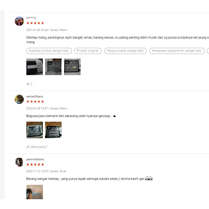The height and width of the screenshot is (209, 209).
Task: Open jasonwibisono's profile avatar
Action: coord(19,162)
